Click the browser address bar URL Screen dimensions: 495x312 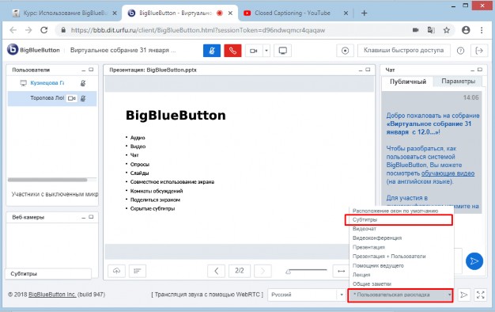coord(198,30)
